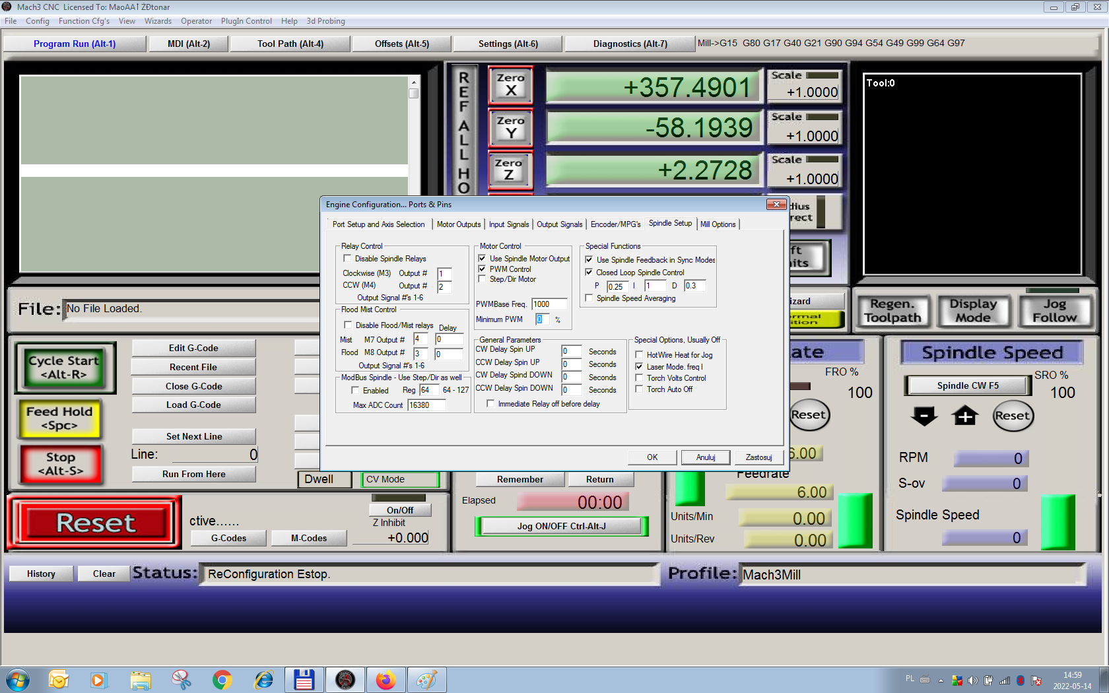The height and width of the screenshot is (693, 1109).
Task: Click Cycle Start Alt-R button
Action: coord(64,368)
